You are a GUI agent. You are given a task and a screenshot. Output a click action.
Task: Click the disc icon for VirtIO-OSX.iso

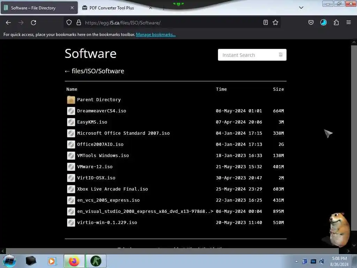71,178
